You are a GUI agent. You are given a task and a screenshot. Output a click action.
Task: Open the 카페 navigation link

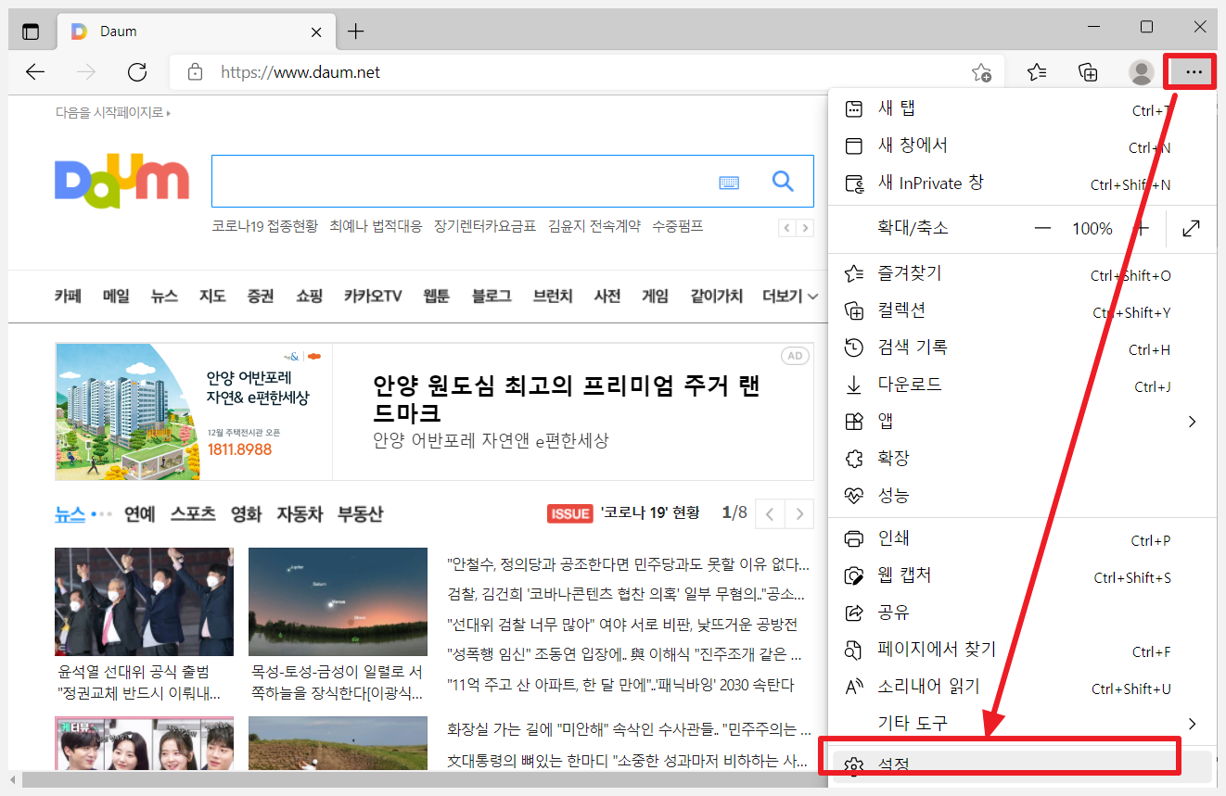pos(68,297)
